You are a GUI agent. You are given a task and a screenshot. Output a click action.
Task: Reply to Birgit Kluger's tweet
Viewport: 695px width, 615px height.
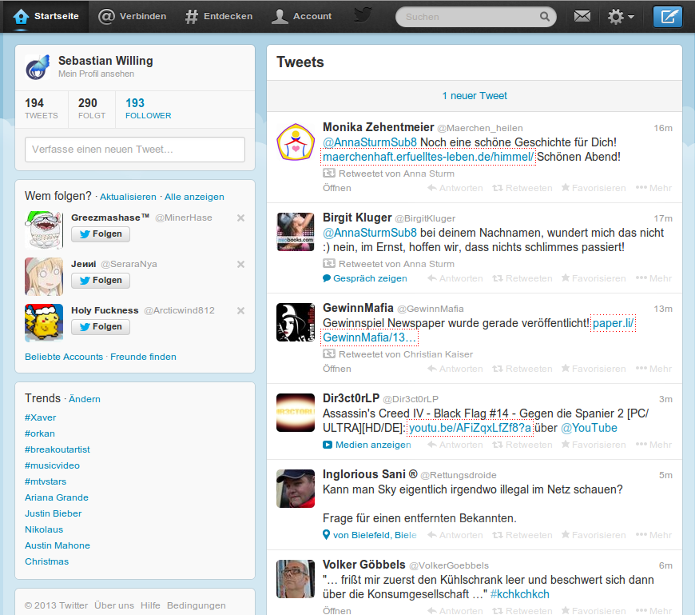[x=455, y=278]
